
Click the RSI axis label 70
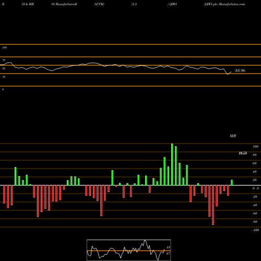[4, 60]
